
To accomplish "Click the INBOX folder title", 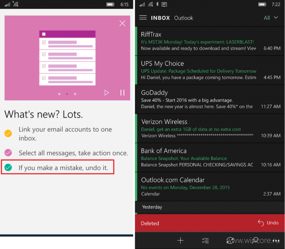I will pyautogui.click(x=160, y=18).
